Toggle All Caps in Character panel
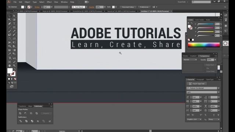235x132 pixels. pyautogui.click(x=188, y=115)
